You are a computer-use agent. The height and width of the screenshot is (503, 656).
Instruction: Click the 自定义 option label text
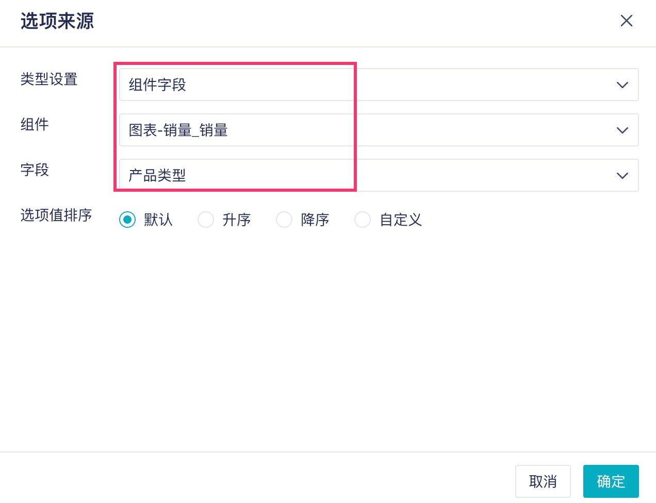401,220
